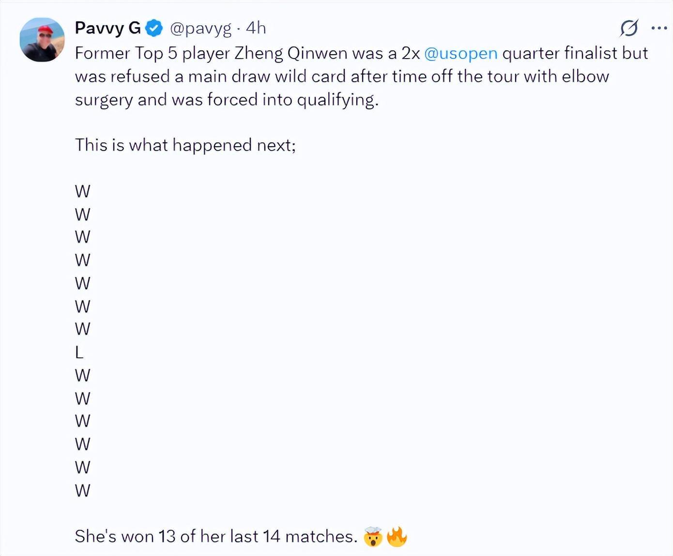673x556 pixels.
Task: Open the three-dot more options menu
Action: [x=659, y=28]
